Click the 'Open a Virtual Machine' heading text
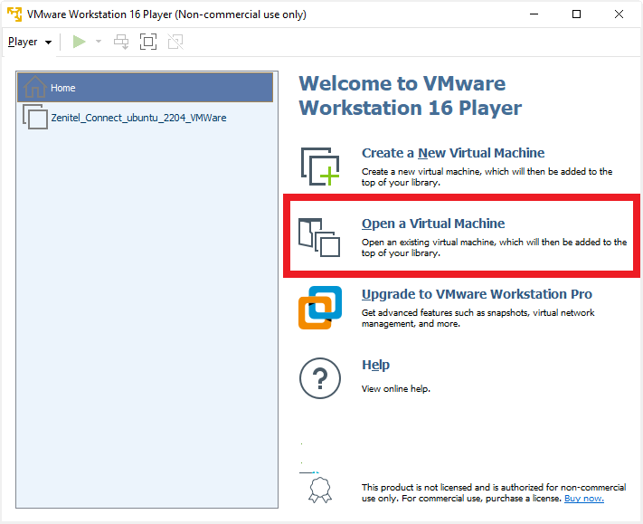 (x=433, y=224)
